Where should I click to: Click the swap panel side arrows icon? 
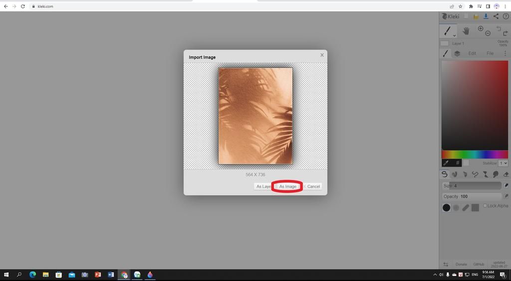pos(446,265)
